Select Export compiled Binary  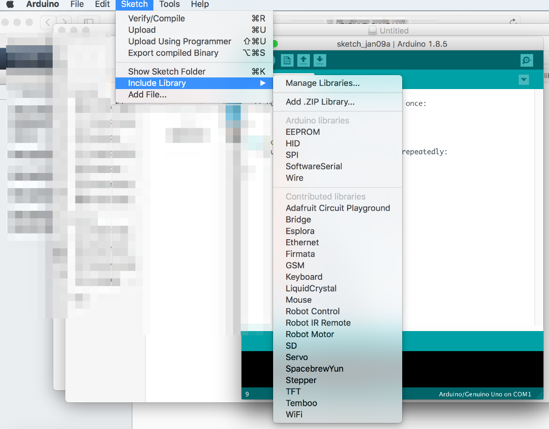(x=194, y=53)
